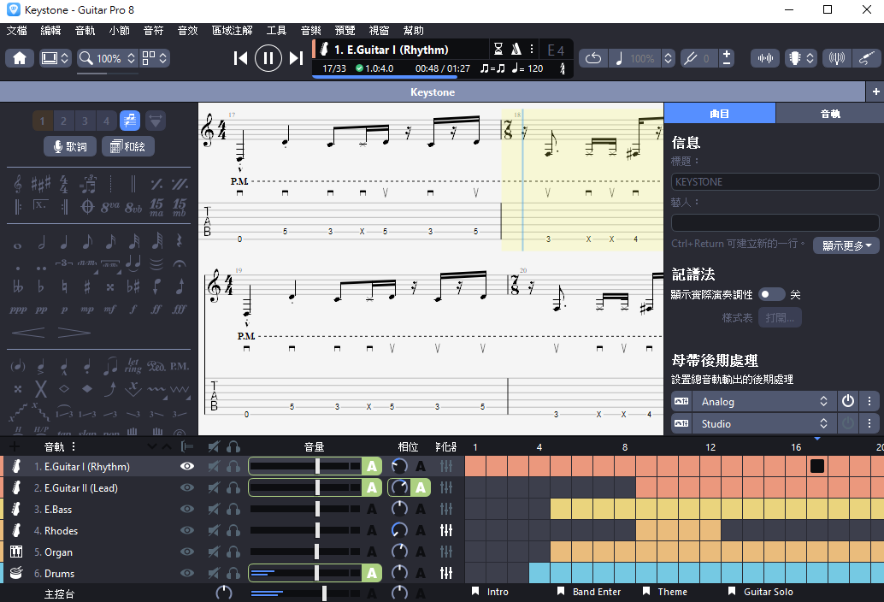Screen dimensions: 884x602
Task: Toggle visibility of the Drums track
Action: (x=187, y=574)
